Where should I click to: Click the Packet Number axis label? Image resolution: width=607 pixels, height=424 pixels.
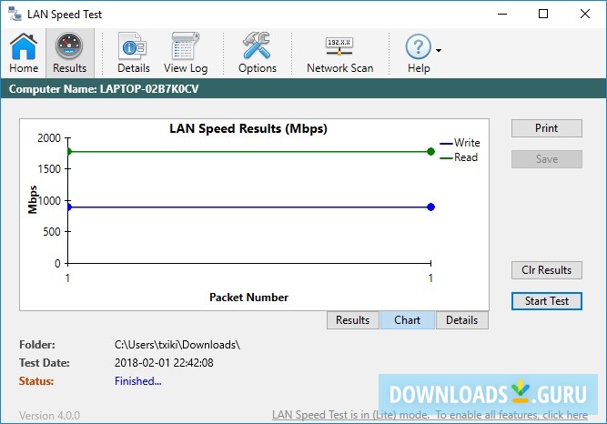point(248,298)
